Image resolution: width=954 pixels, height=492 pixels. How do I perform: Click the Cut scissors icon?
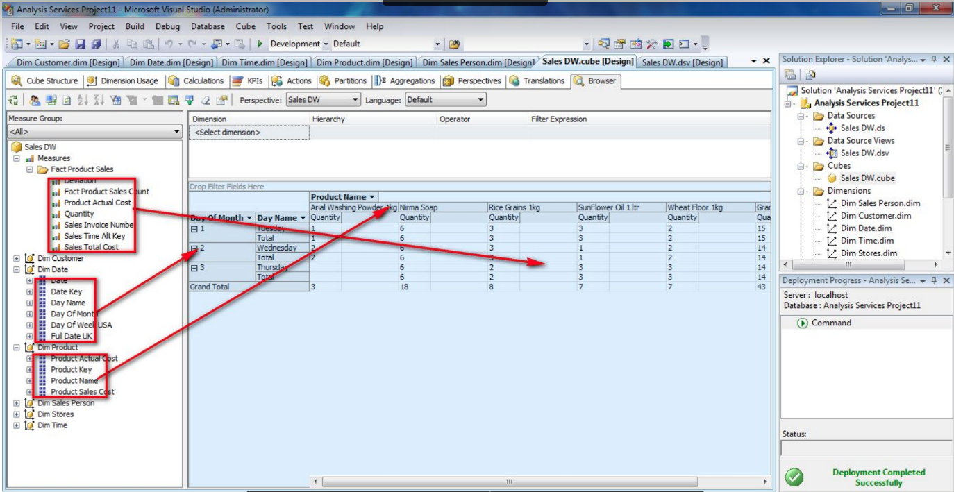pos(117,44)
